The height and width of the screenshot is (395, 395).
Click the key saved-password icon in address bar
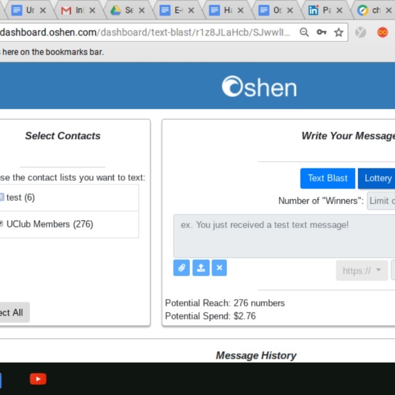pos(321,32)
